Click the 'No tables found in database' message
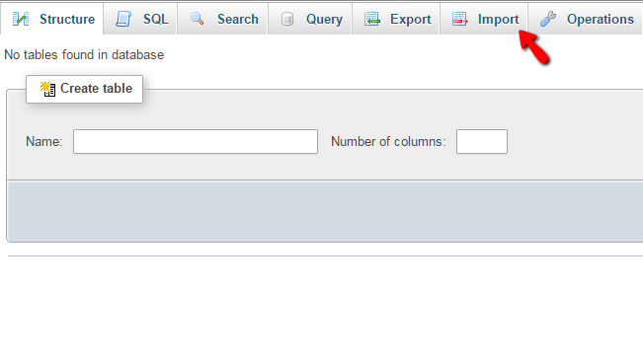 click(84, 55)
